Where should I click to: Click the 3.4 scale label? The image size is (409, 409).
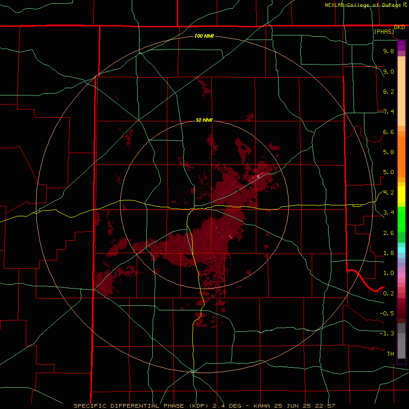(x=389, y=213)
